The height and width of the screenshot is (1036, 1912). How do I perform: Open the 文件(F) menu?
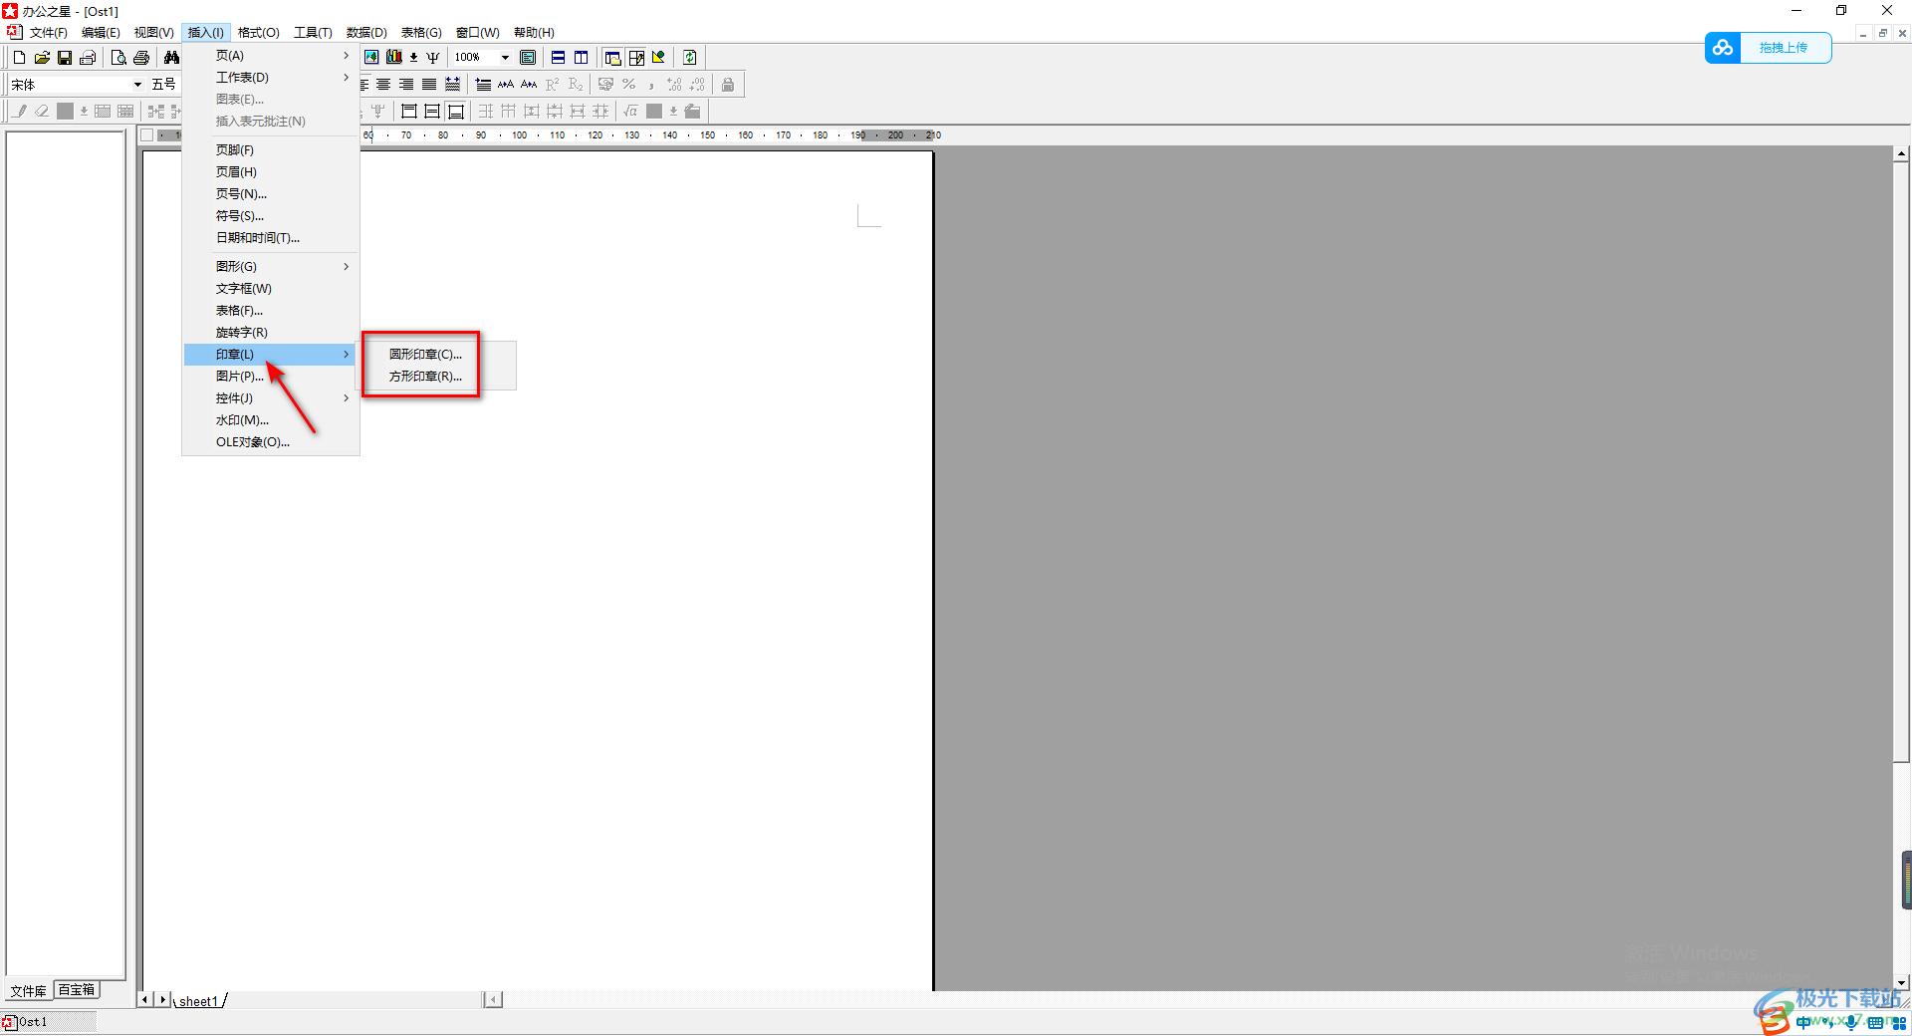point(49,33)
